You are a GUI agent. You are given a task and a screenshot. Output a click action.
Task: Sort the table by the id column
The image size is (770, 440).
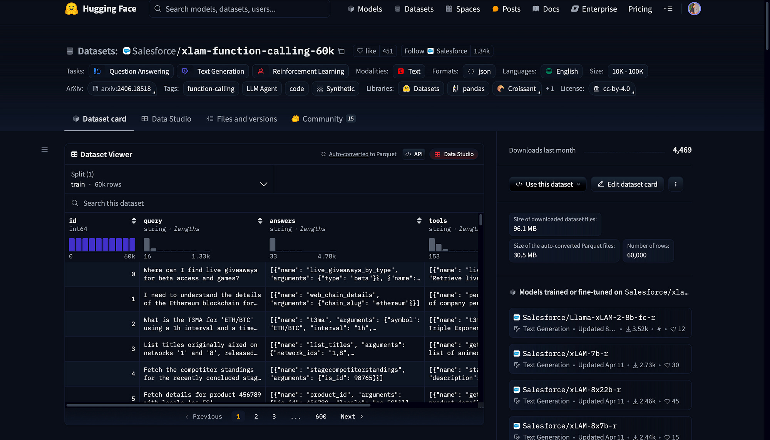point(134,220)
